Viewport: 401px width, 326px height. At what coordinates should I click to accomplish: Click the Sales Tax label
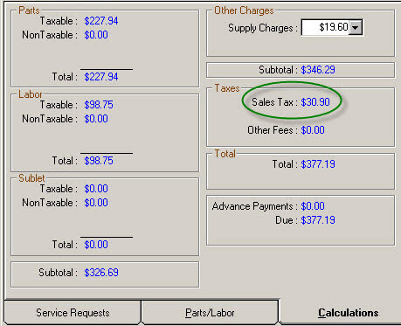274,102
